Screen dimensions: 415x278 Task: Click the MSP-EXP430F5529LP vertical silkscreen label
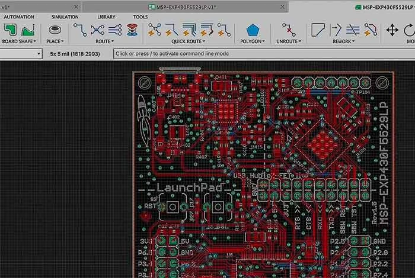pyautogui.click(x=384, y=163)
